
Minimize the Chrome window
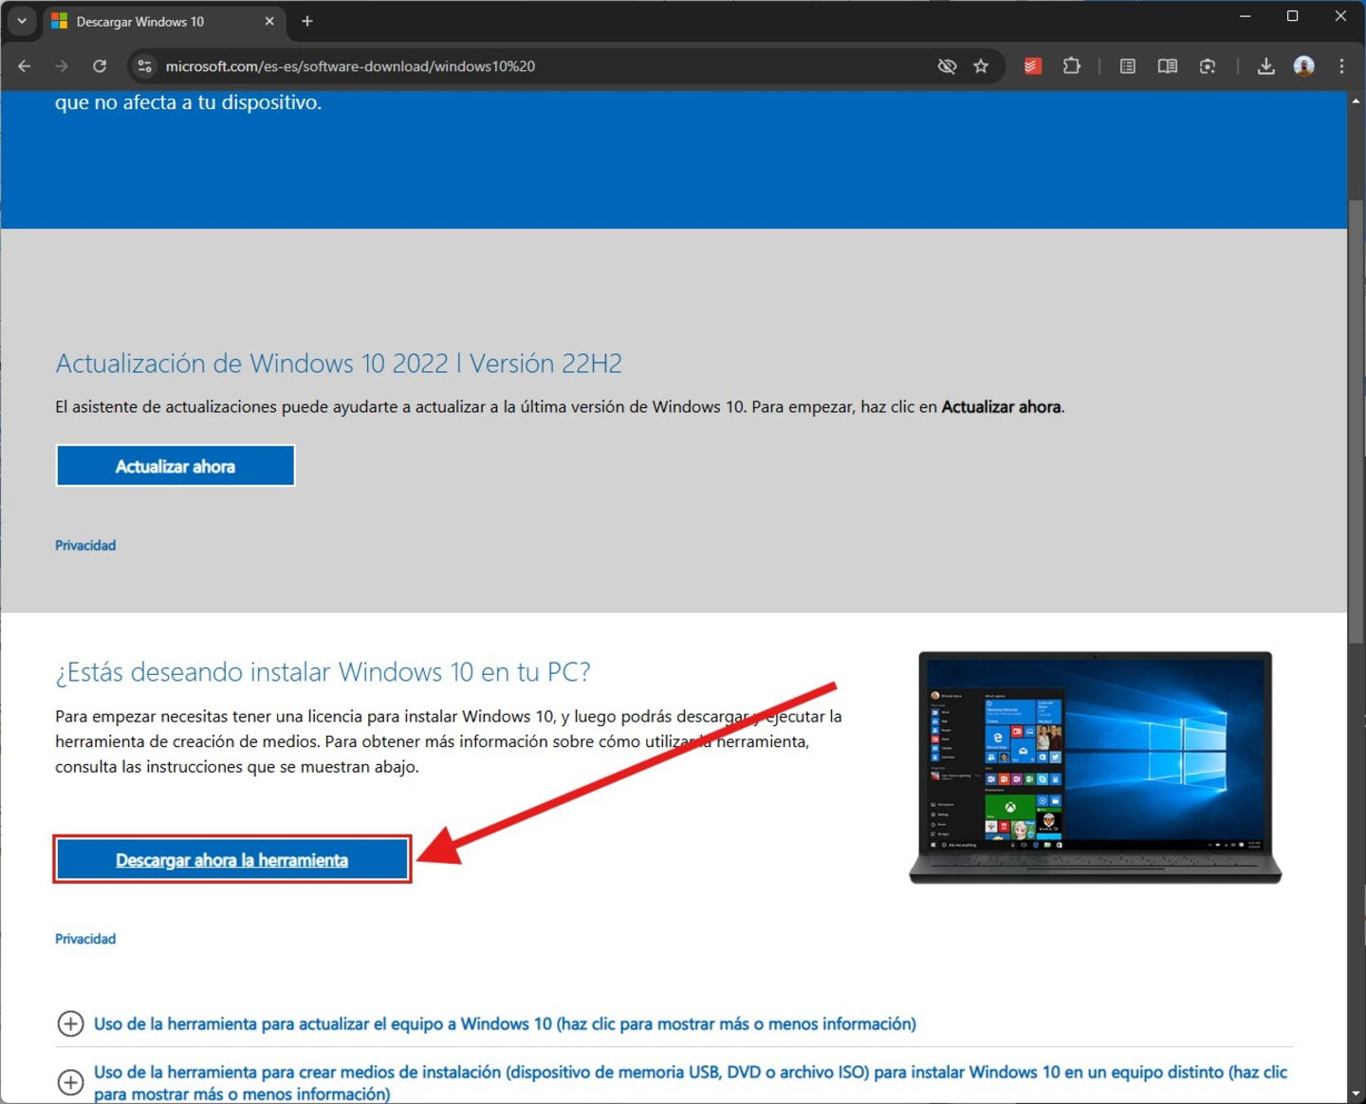[1246, 16]
